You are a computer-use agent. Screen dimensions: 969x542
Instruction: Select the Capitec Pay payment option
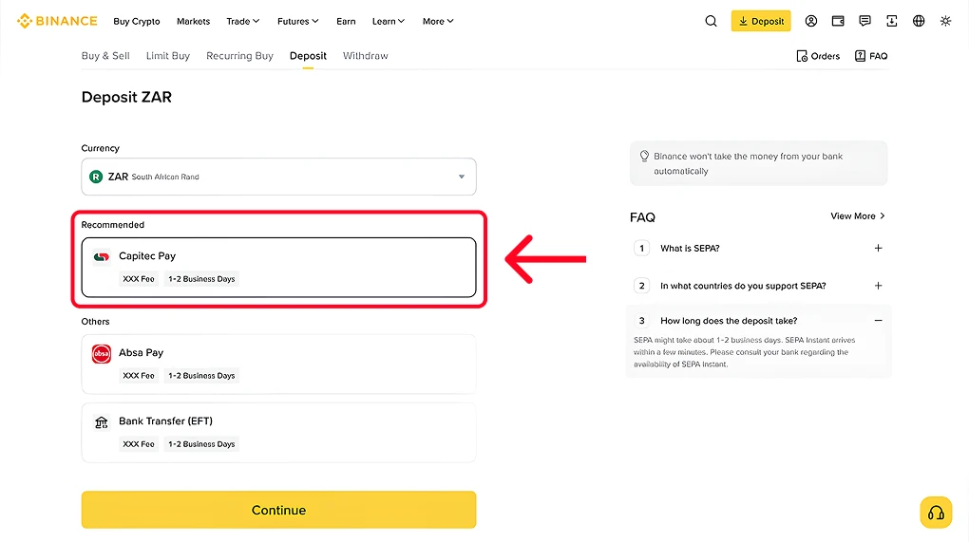point(278,268)
